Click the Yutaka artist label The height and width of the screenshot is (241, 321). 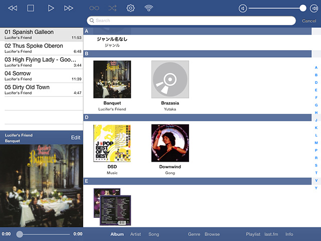click(170, 109)
